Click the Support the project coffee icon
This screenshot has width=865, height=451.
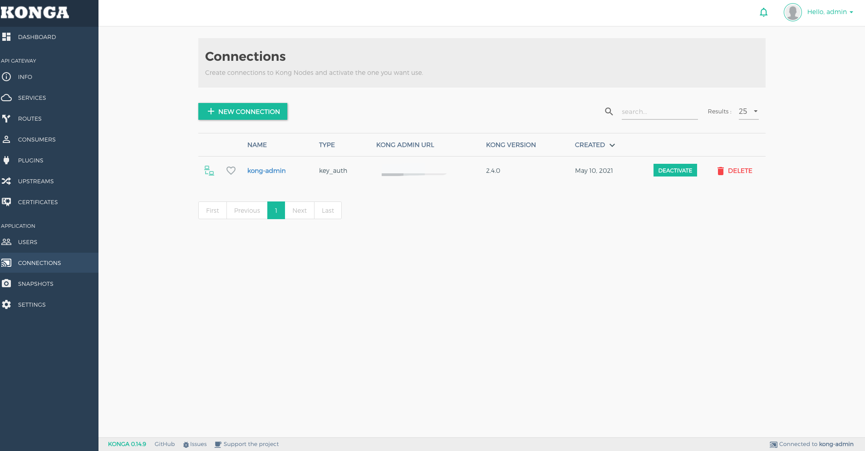(x=218, y=445)
